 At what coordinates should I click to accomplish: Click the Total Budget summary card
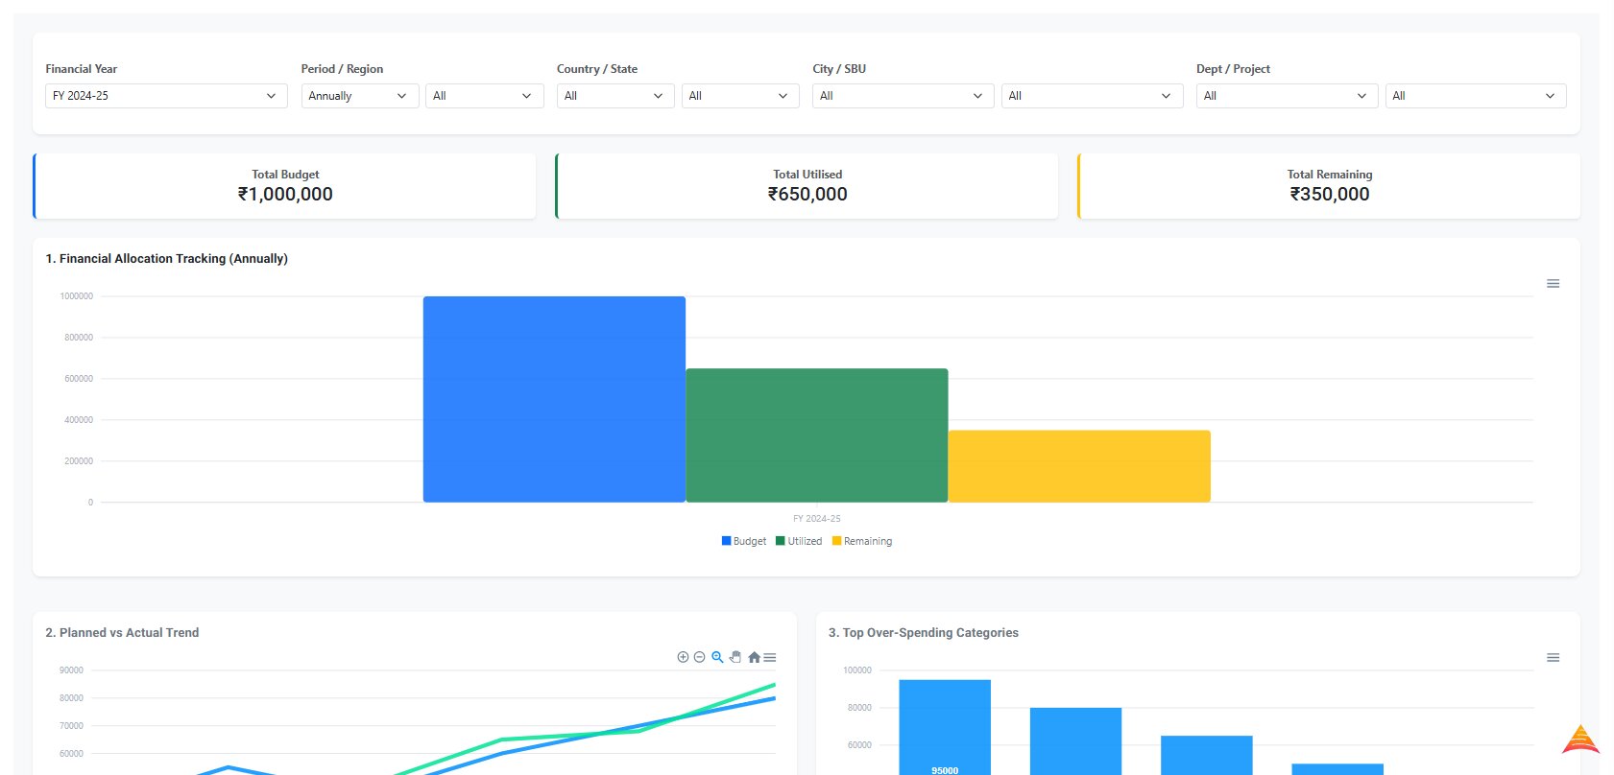tap(285, 186)
